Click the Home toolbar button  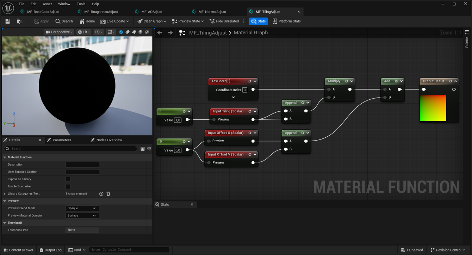coord(87,21)
